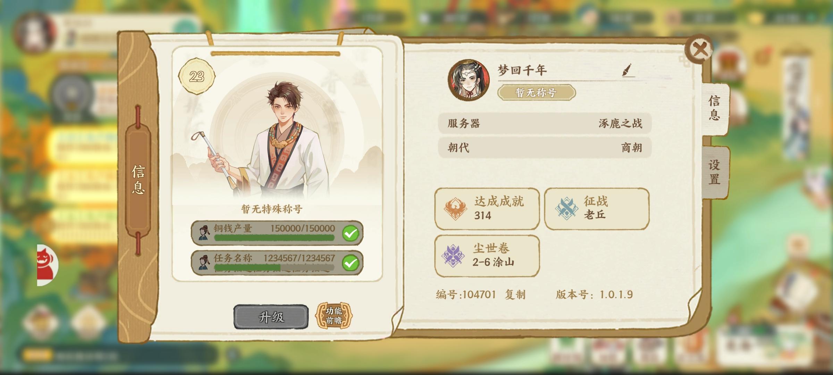Click 复制 to copy the ID number
The height and width of the screenshot is (375, 833).
tap(515, 294)
